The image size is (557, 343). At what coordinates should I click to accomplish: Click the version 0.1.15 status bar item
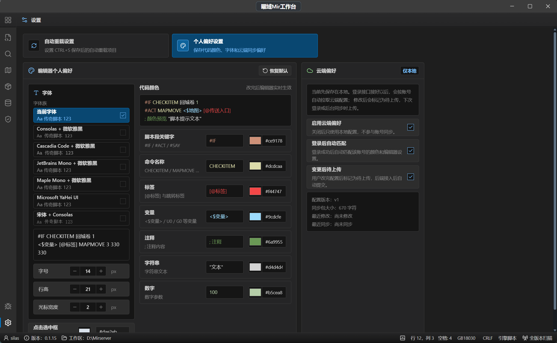point(40,338)
